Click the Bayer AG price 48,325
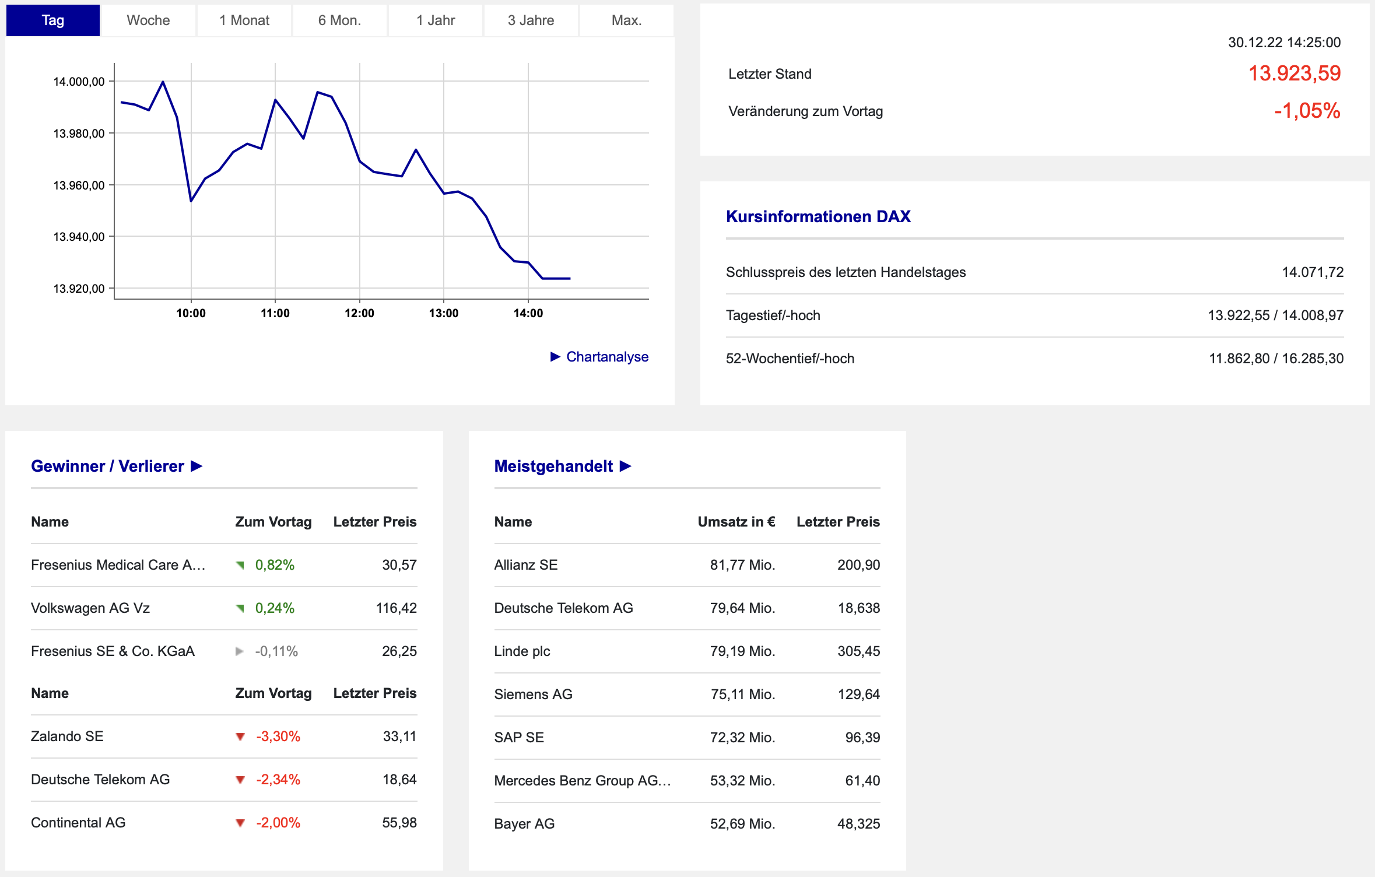The width and height of the screenshot is (1375, 877). click(858, 824)
